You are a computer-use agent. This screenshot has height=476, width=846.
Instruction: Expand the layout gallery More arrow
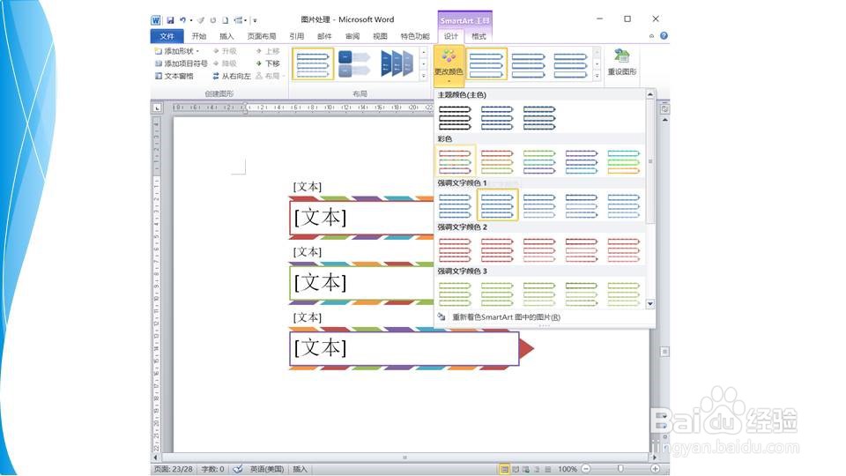coord(424,76)
